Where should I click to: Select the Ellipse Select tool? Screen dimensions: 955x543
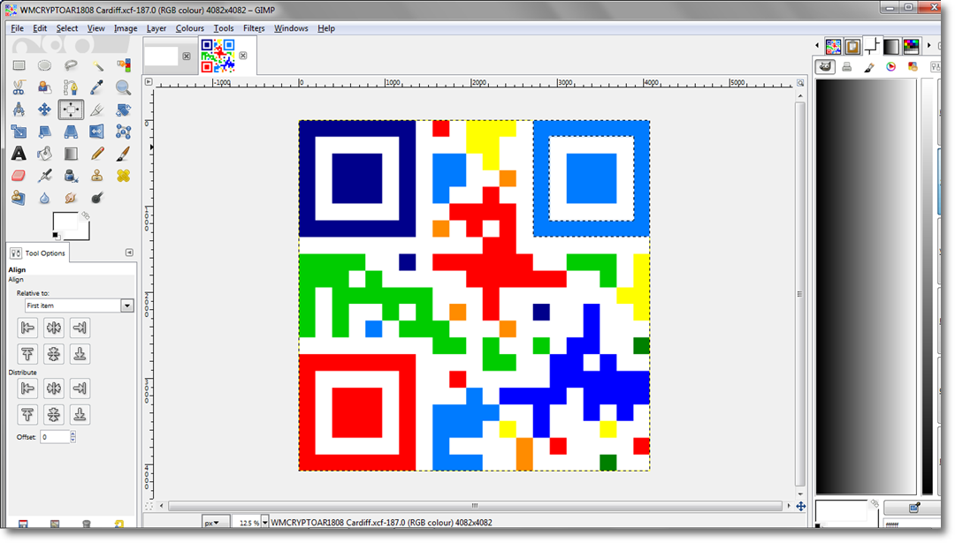point(44,65)
